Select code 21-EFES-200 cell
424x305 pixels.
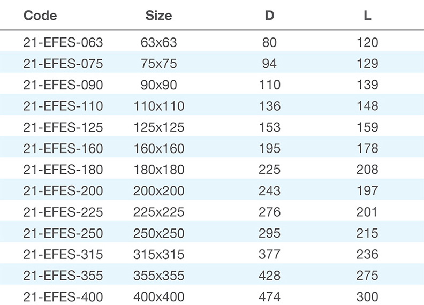[x=63, y=191]
